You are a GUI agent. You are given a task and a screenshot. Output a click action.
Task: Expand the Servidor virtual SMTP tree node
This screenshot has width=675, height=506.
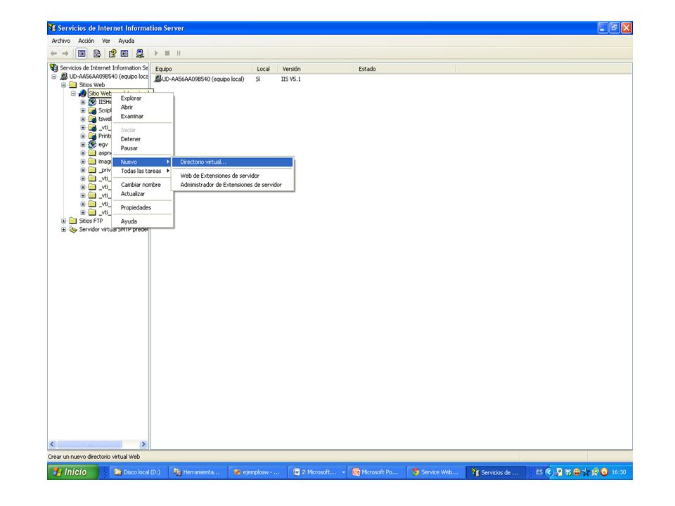click(64, 230)
